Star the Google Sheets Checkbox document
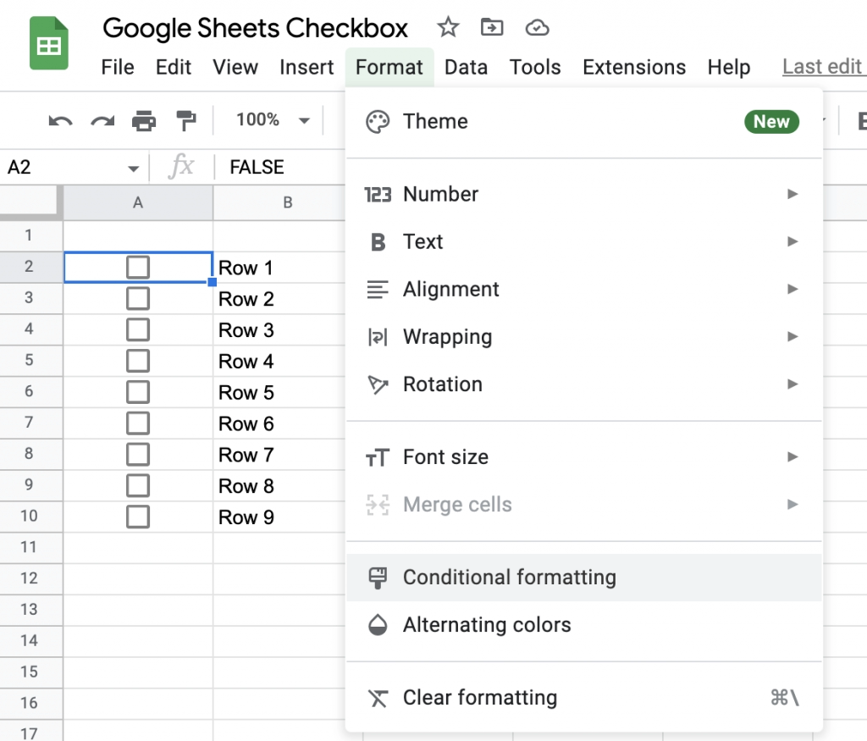867x741 pixels. click(448, 28)
